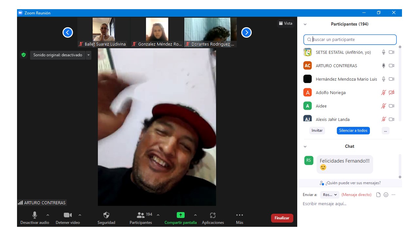Toggle Hernández Mendoza Mario Luis camera
Screen dimensions: 419x236
coord(392,79)
